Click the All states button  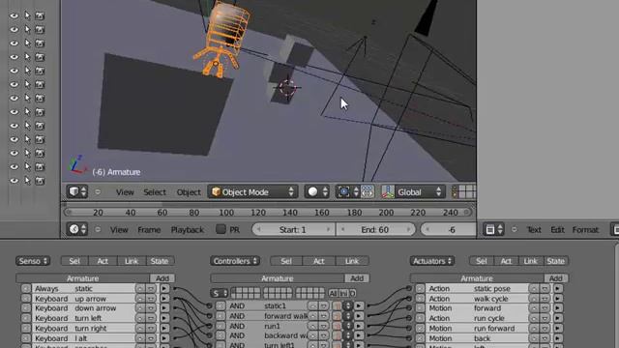[x=333, y=293]
